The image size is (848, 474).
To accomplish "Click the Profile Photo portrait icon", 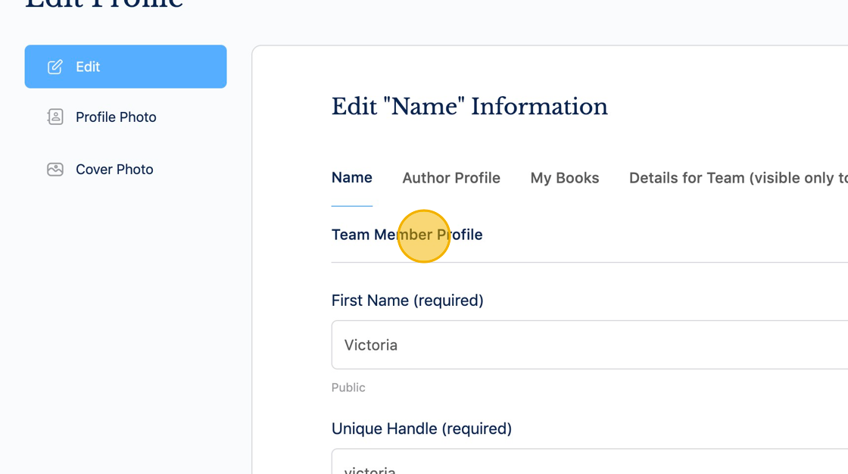I will [x=55, y=117].
